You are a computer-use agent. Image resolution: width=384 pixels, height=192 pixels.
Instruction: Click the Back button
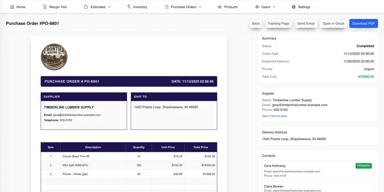click(x=256, y=24)
